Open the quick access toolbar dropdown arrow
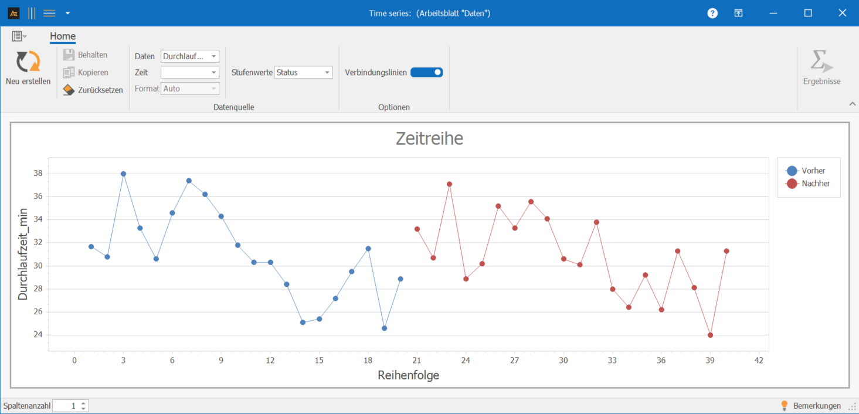Screen dimensions: 859x414 click(x=67, y=13)
